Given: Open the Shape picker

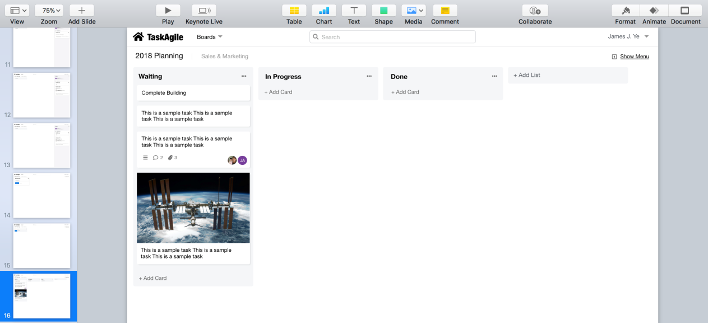Looking at the screenshot, I should (x=383, y=11).
